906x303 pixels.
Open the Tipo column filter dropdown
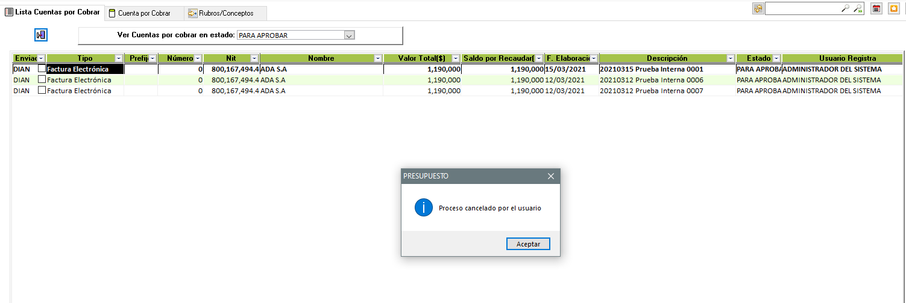pyautogui.click(x=119, y=58)
